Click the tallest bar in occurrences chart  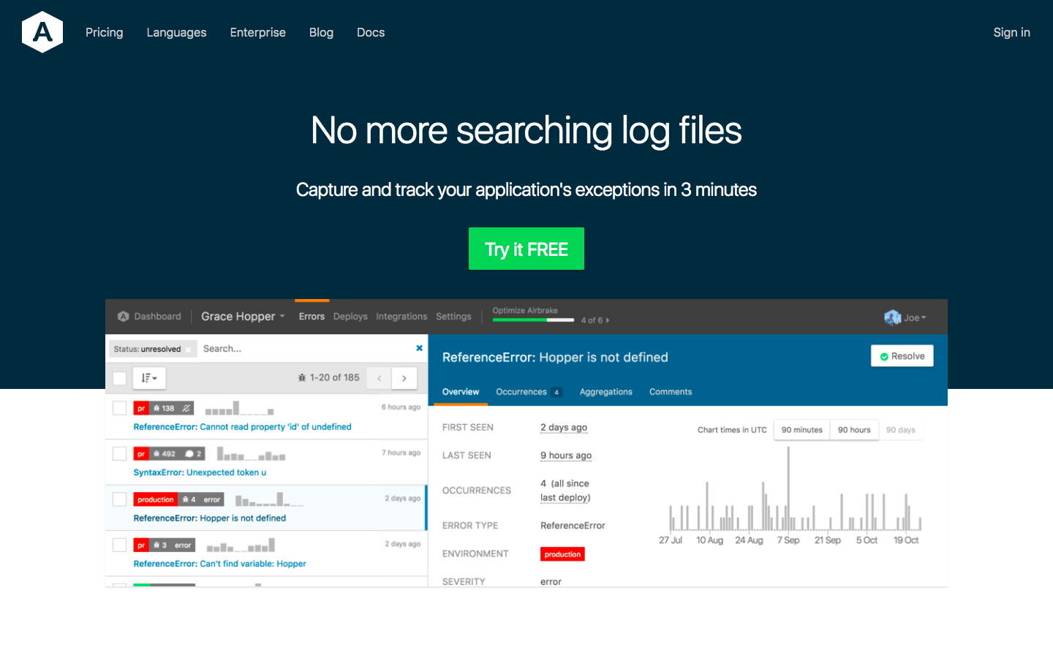coord(788,488)
